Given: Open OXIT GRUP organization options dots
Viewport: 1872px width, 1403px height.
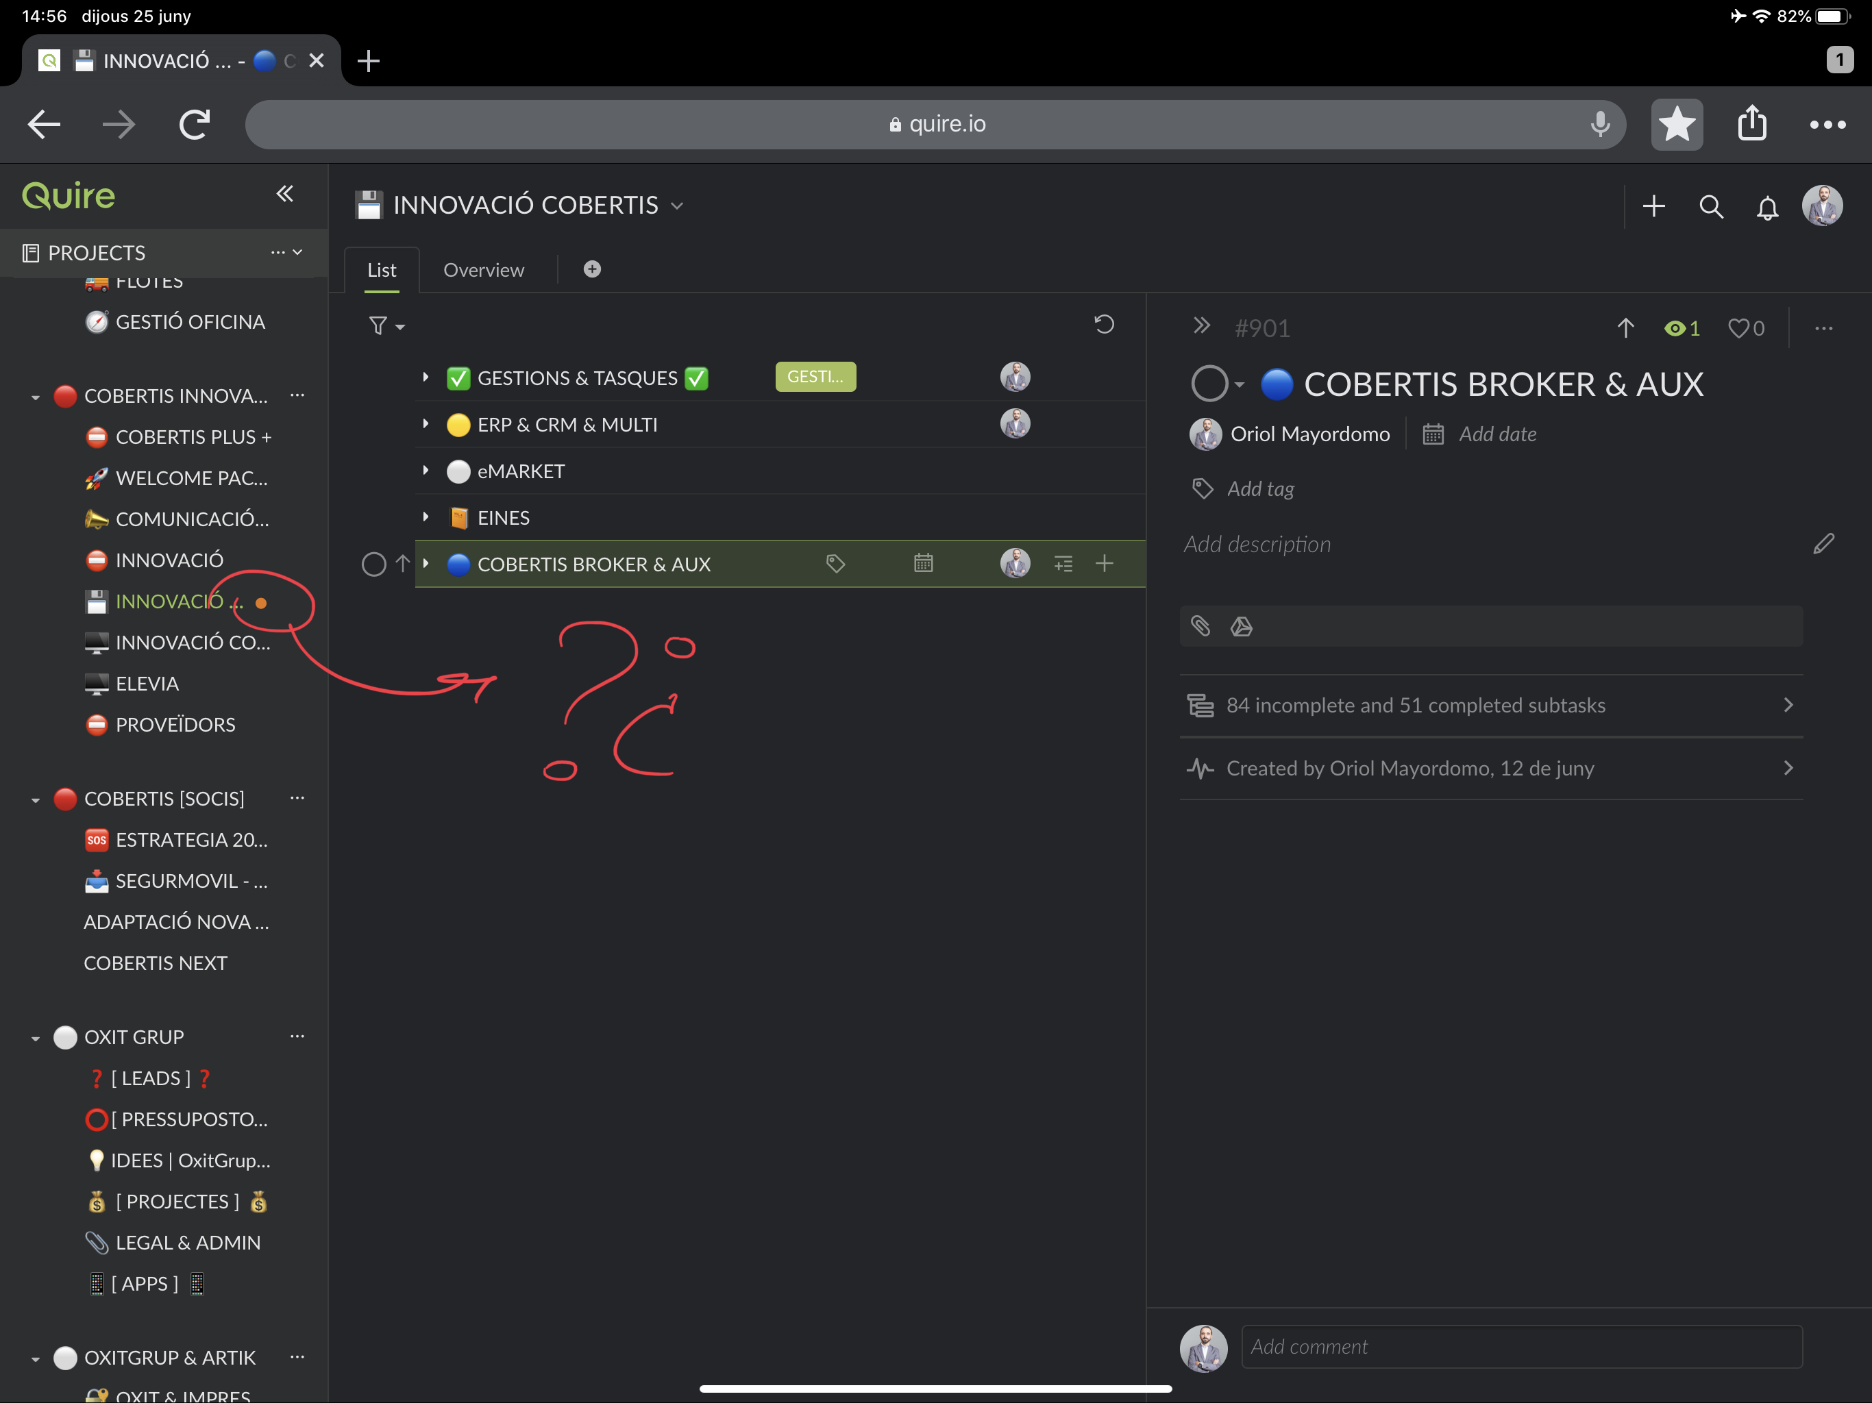Looking at the screenshot, I should pyautogui.click(x=297, y=1036).
